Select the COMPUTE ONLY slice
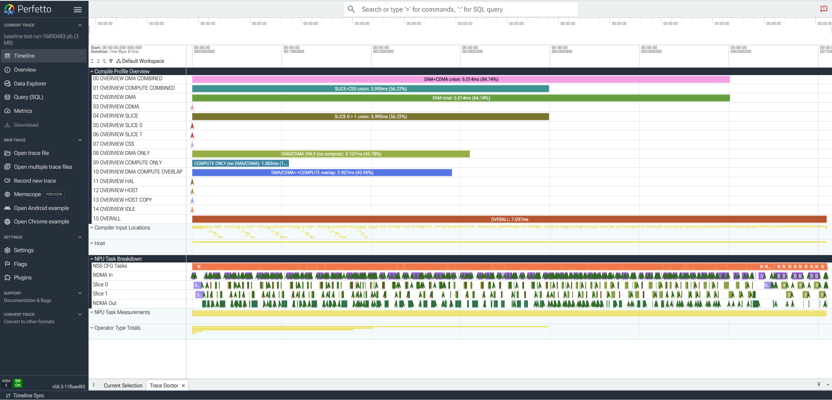Viewport: 832px width, 400px height. pos(240,164)
